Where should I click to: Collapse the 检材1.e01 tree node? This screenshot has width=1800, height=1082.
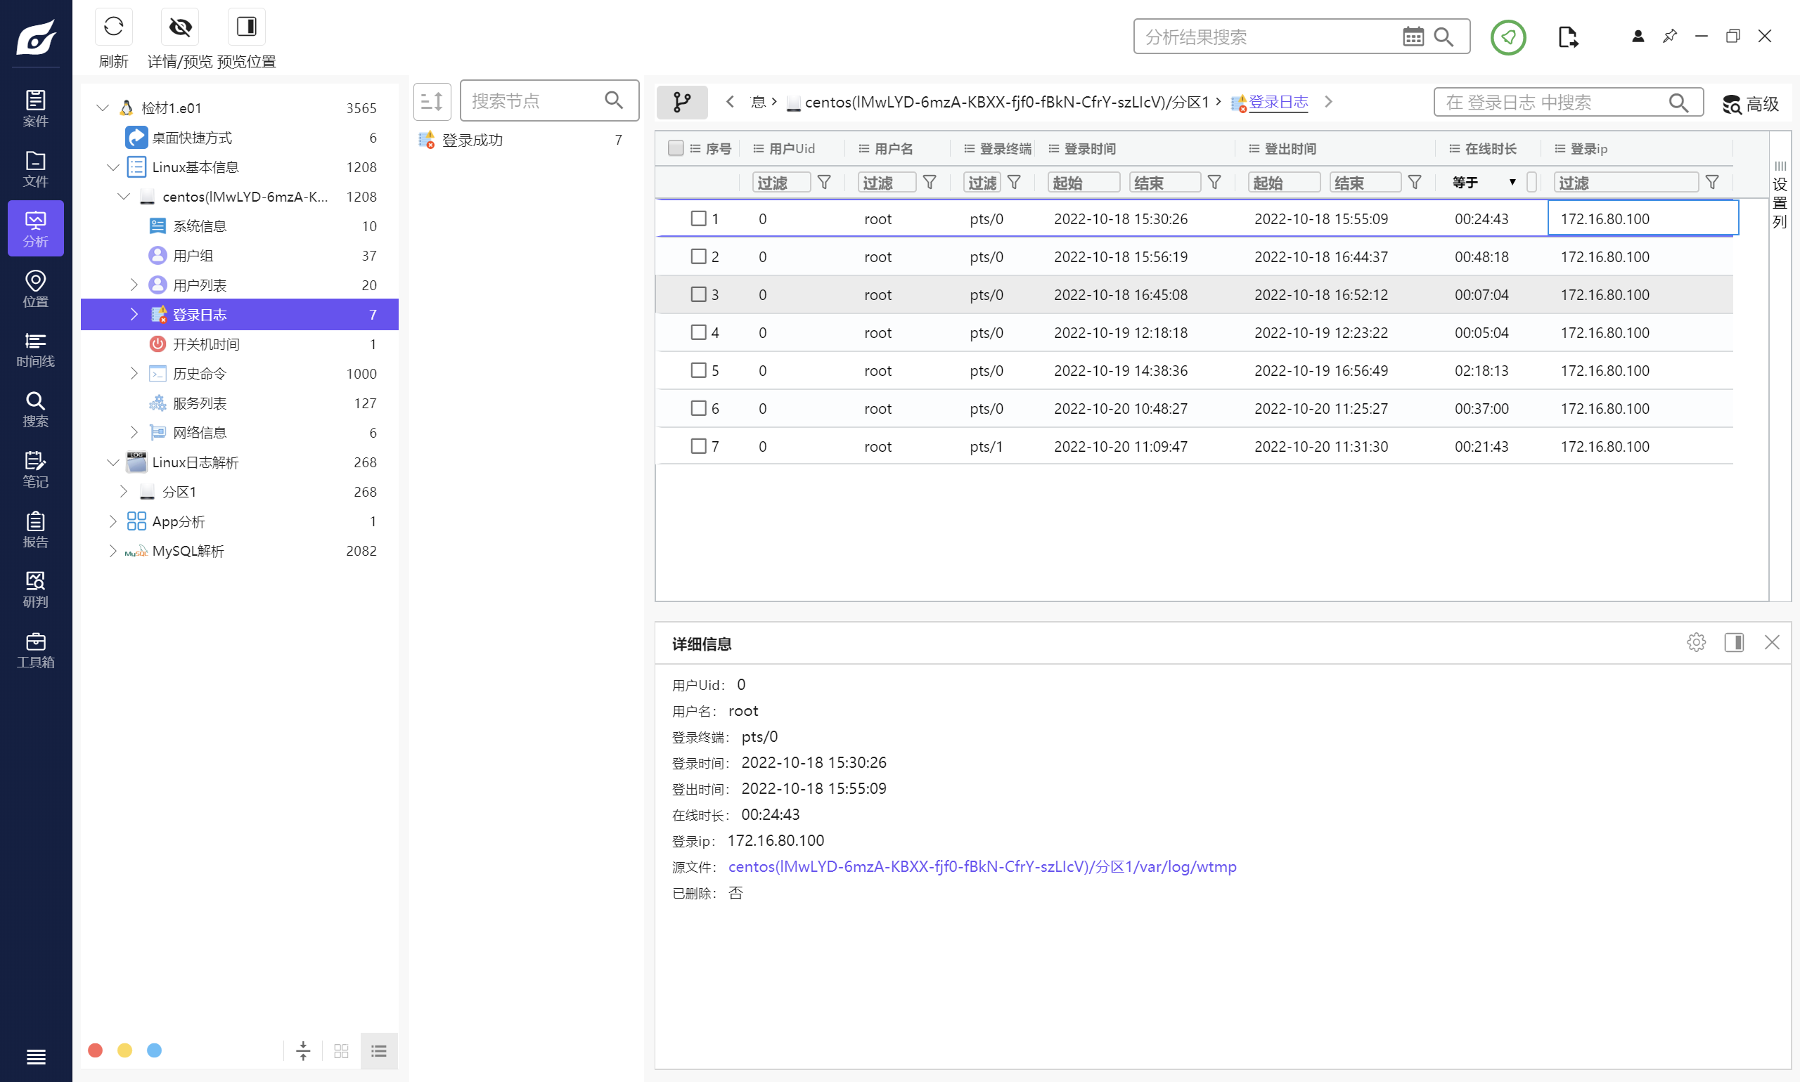pyautogui.click(x=103, y=108)
